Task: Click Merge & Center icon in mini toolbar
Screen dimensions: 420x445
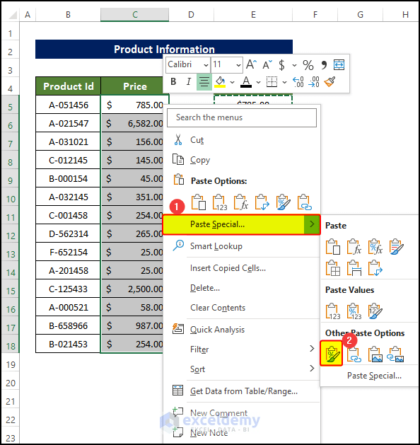Action: coord(339,64)
